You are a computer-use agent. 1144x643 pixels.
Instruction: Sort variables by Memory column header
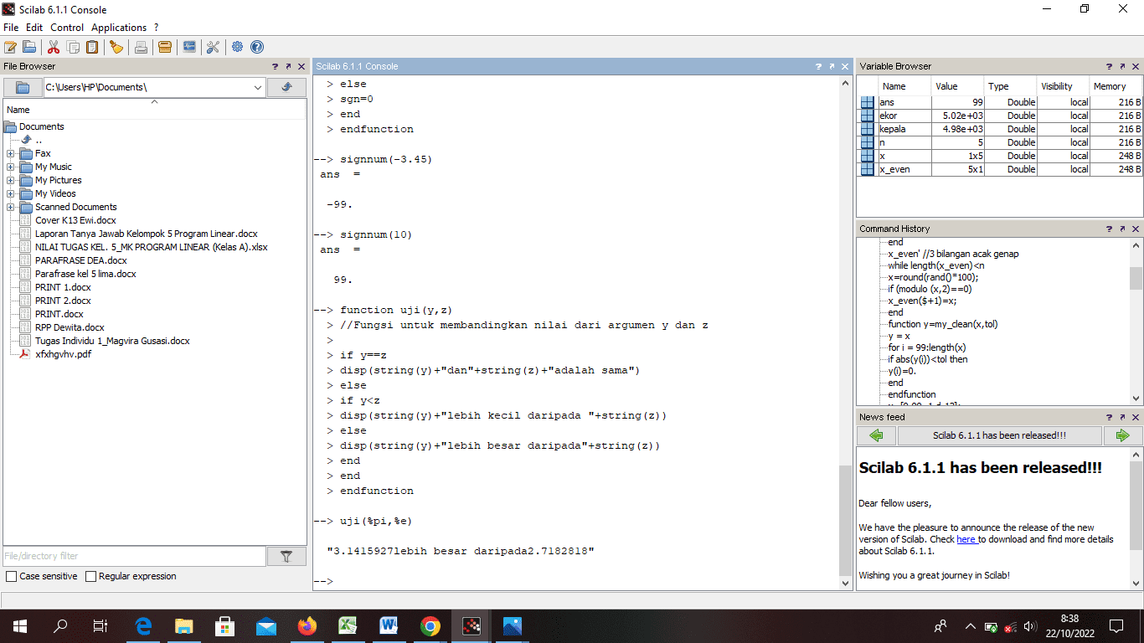click(1115, 86)
